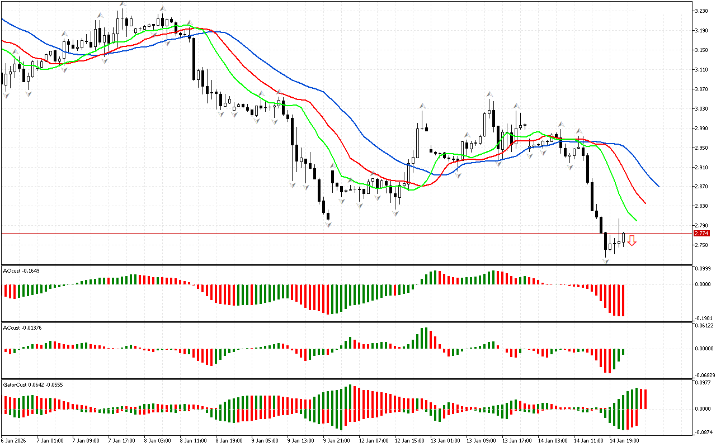Click the horizontal current price level line
716x447 pixels.
pos(336,233)
